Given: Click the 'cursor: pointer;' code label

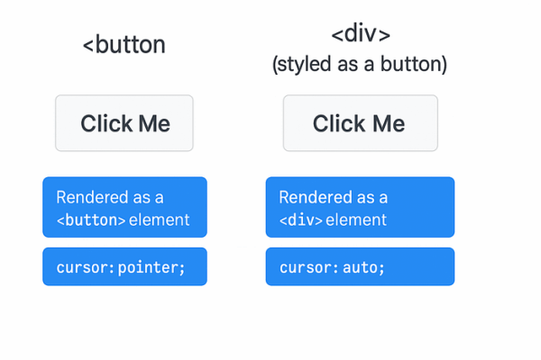Looking at the screenshot, I should (125, 266).
